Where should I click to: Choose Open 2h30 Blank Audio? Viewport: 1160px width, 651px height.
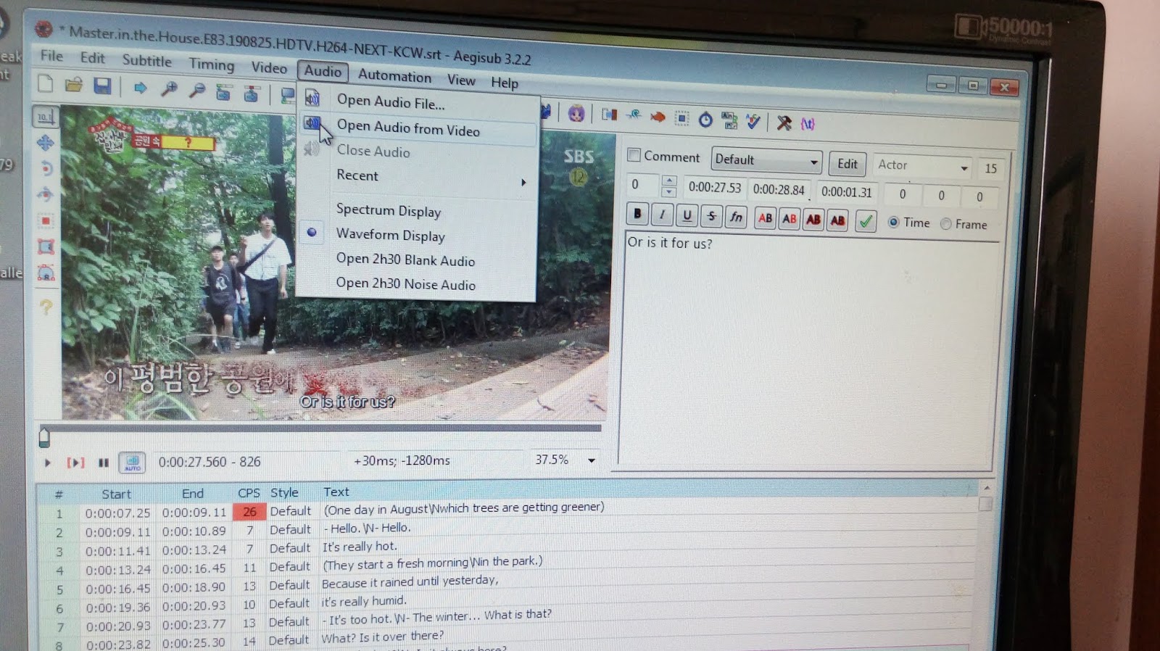point(405,260)
